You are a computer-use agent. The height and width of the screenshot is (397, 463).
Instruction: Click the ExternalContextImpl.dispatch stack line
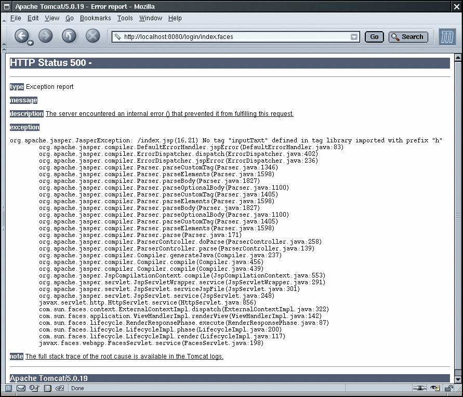click(x=183, y=309)
